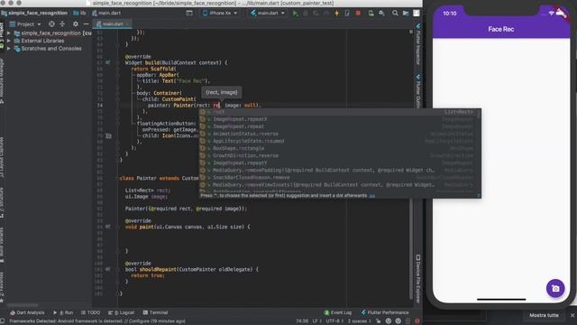Image resolution: width=577 pixels, height=325 pixels.
Task: Open the Dart Analysis tool window
Action: click(x=27, y=312)
